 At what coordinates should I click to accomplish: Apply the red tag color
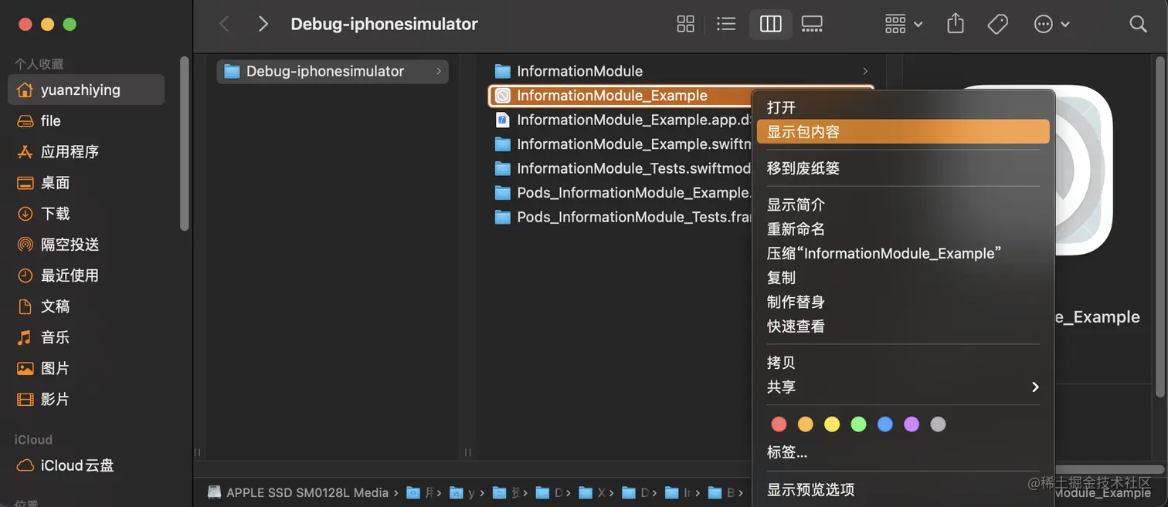[779, 424]
